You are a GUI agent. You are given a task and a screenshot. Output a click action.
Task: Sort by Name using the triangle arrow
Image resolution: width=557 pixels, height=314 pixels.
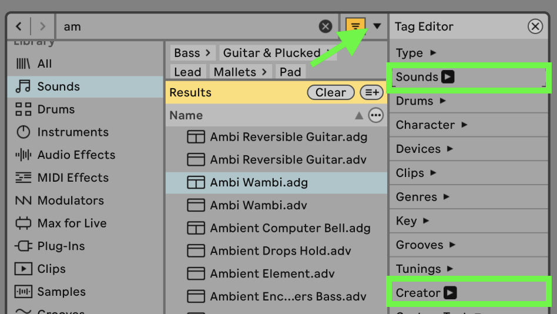pyautogui.click(x=359, y=116)
